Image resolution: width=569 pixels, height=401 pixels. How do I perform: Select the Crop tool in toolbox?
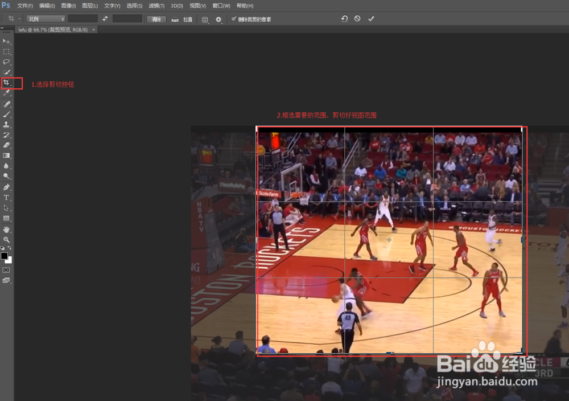[6, 83]
